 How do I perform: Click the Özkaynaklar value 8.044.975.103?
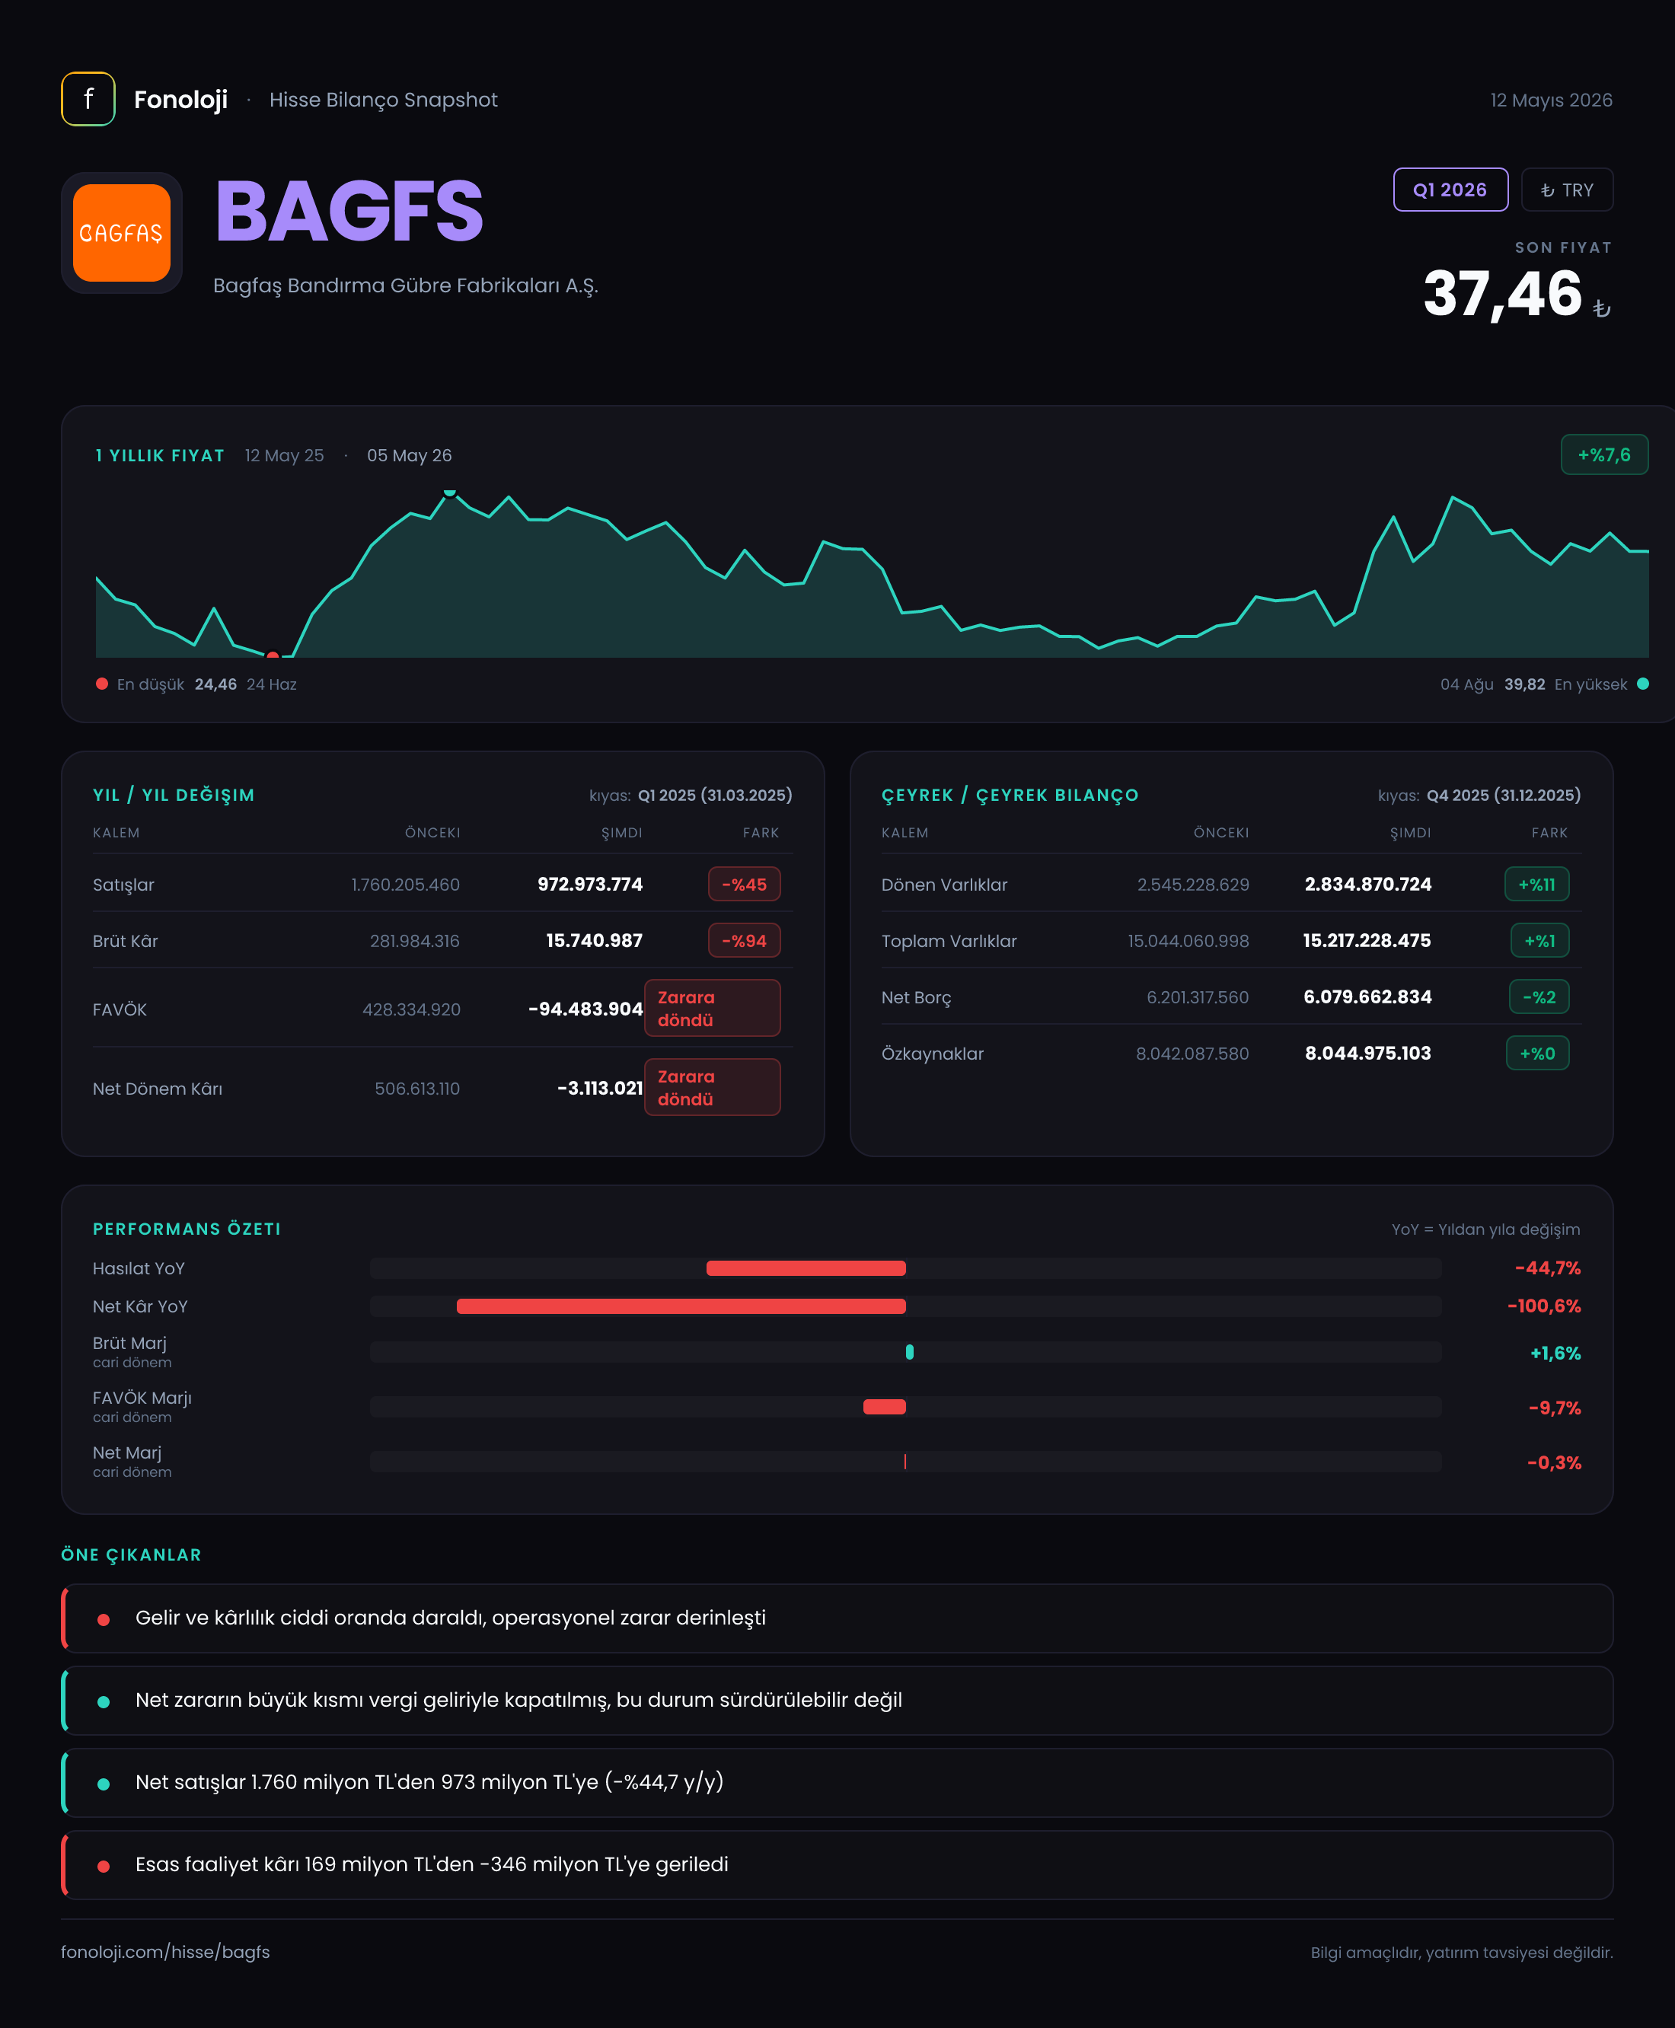(1368, 1054)
